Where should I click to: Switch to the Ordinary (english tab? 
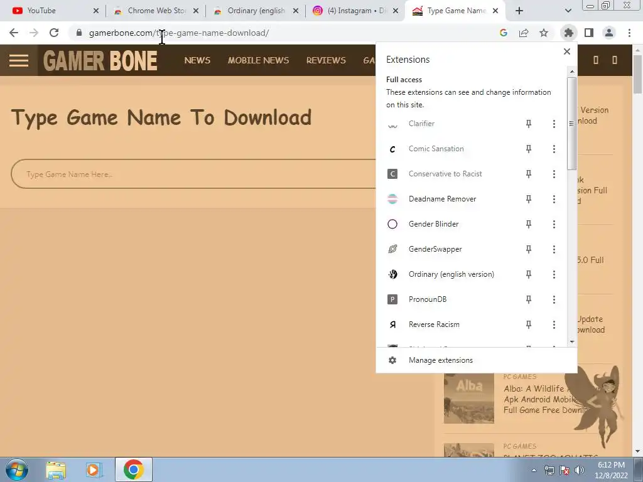coord(256,11)
